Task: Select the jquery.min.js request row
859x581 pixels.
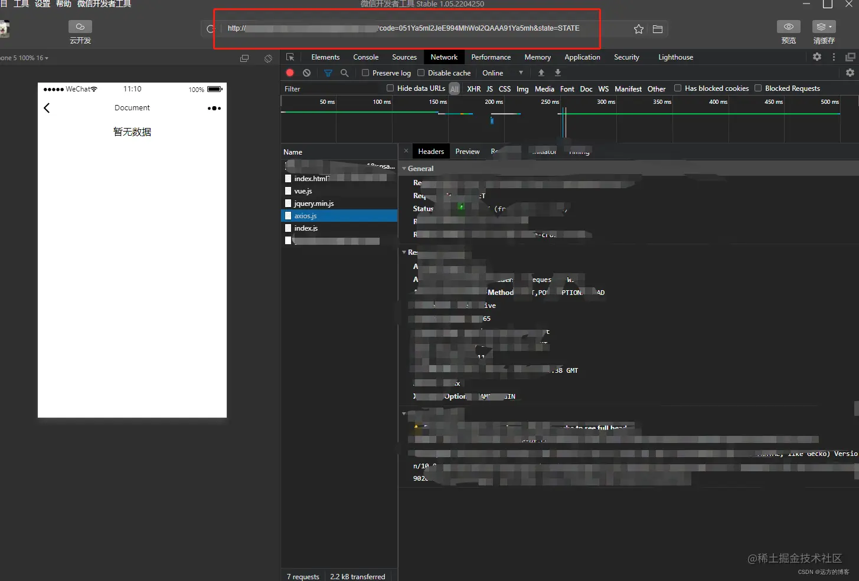Action: click(339, 203)
